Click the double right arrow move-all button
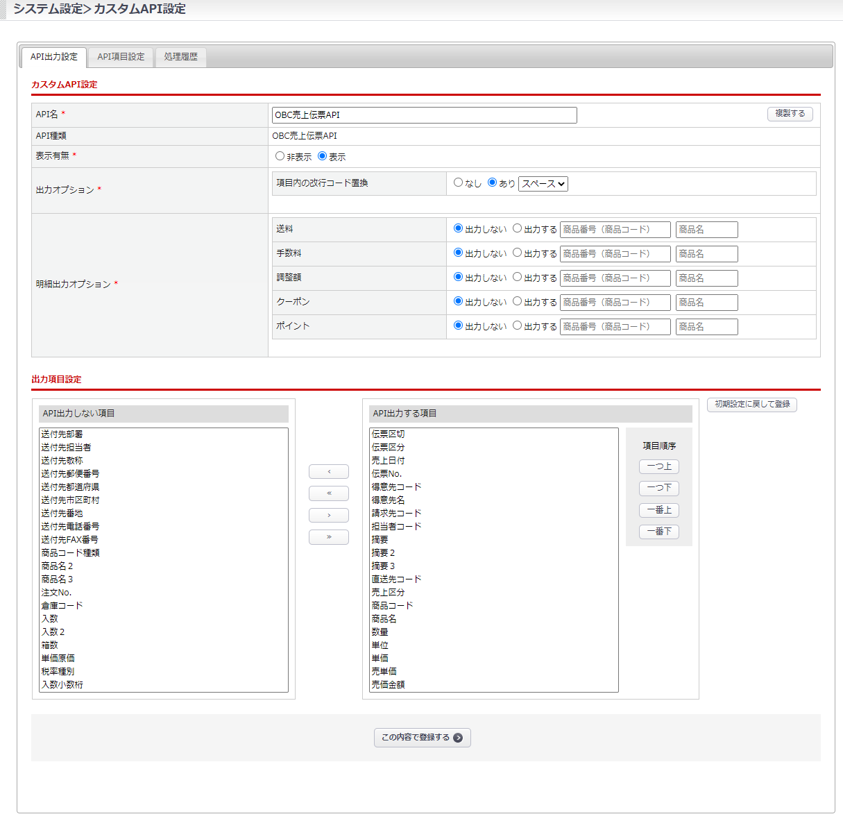 click(x=328, y=537)
